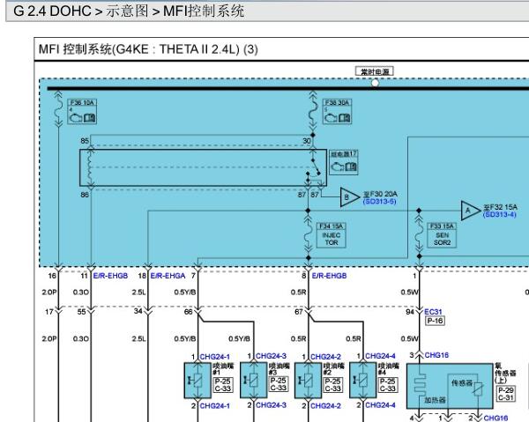Click P-25 C-33 box beside injector #1
Image resolution: width=529 pixels, height=422 pixels.
(x=223, y=385)
